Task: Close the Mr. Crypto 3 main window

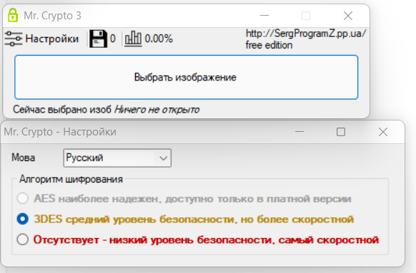Action: 348,16
